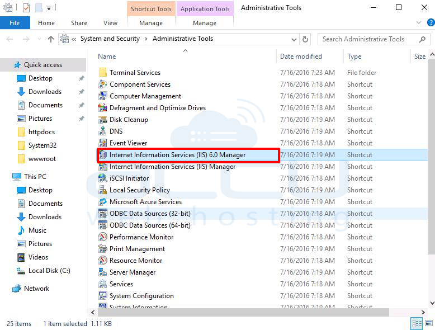Image resolution: width=435 pixels, height=330 pixels.
Task: Open System32 folder in Quick access
Action: 42,145
